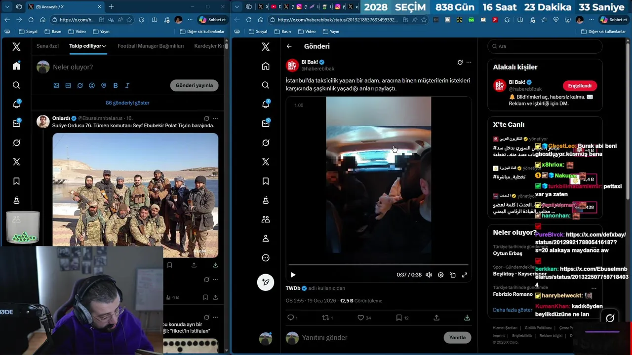The width and height of the screenshot is (632, 355).
Task: Open Daha fazla göster under trends
Action: (x=513, y=310)
